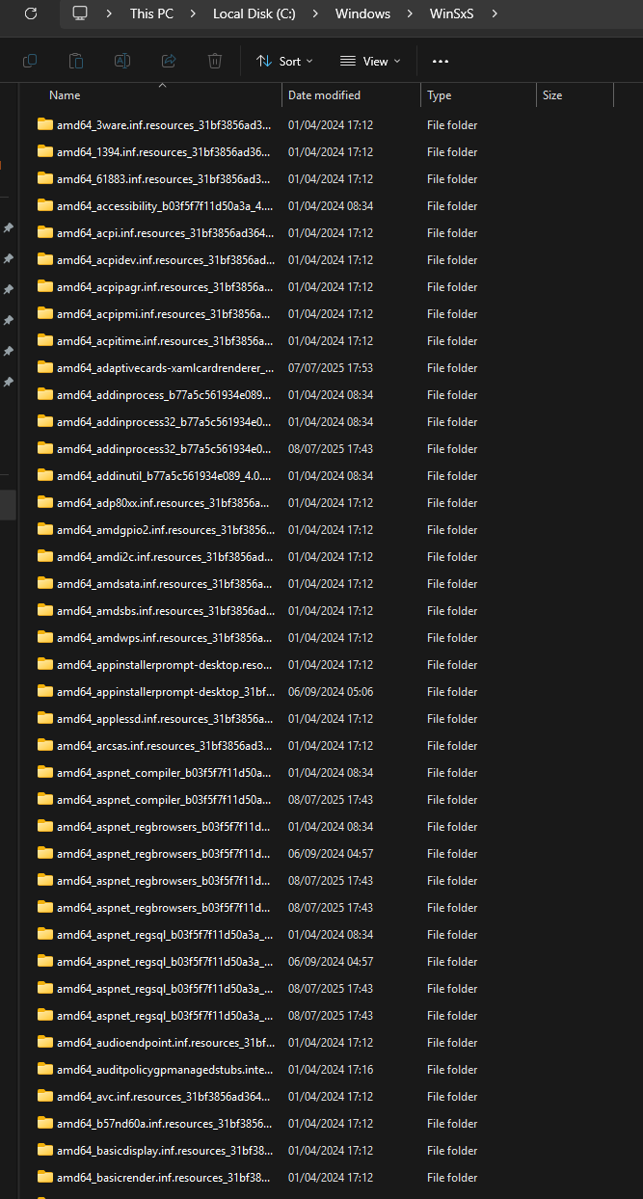
Task: Click the Delete trash can icon
Action: [x=215, y=61]
